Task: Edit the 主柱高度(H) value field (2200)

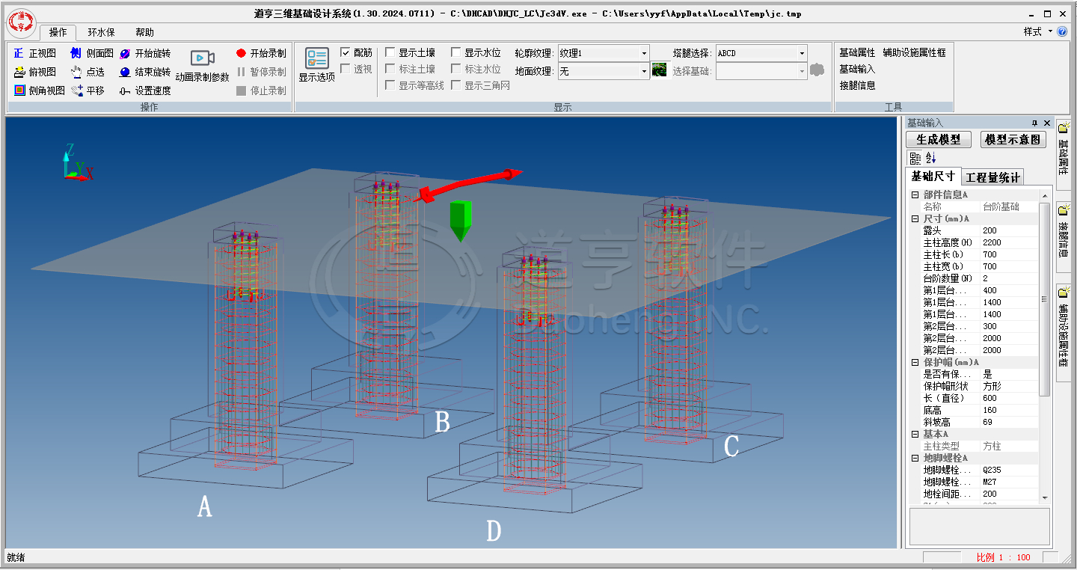Action: (1009, 242)
